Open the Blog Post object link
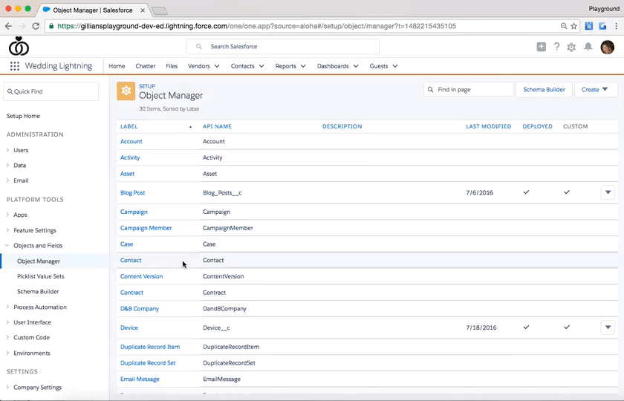This screenshot has width=624, height=401. click(132, 192)
